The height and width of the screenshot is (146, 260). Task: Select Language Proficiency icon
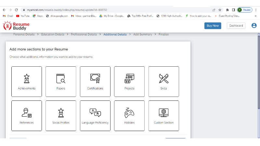coord(95,113)
